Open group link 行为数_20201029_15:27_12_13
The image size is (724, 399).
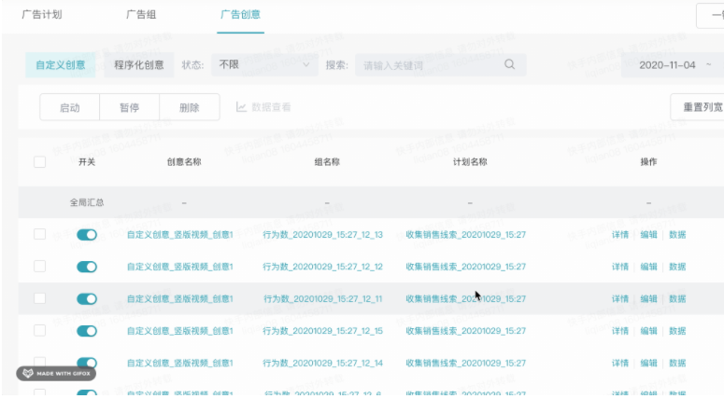pos(322,235)
